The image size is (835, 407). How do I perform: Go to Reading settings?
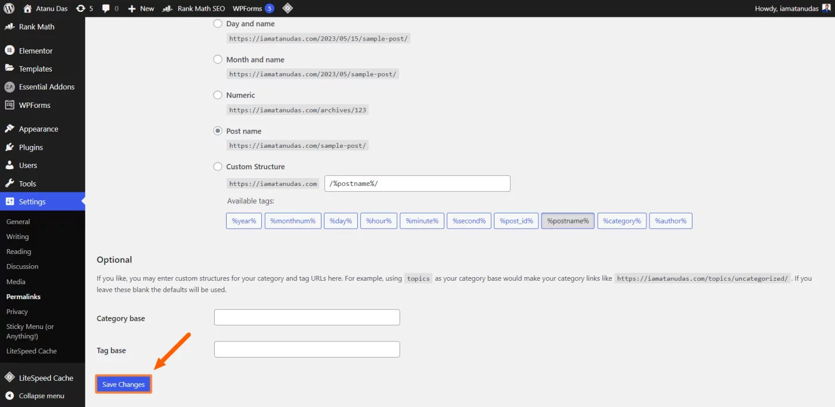tap(18, 251)
